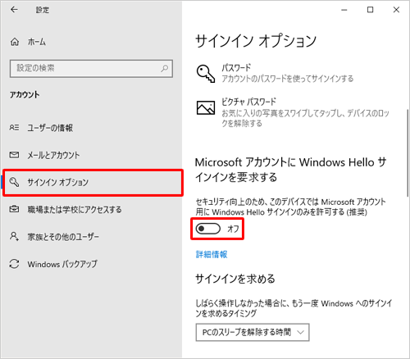This screenshot has height=359, width=410.
Task: Click the back arrow icon
Action: pos(14,10)
